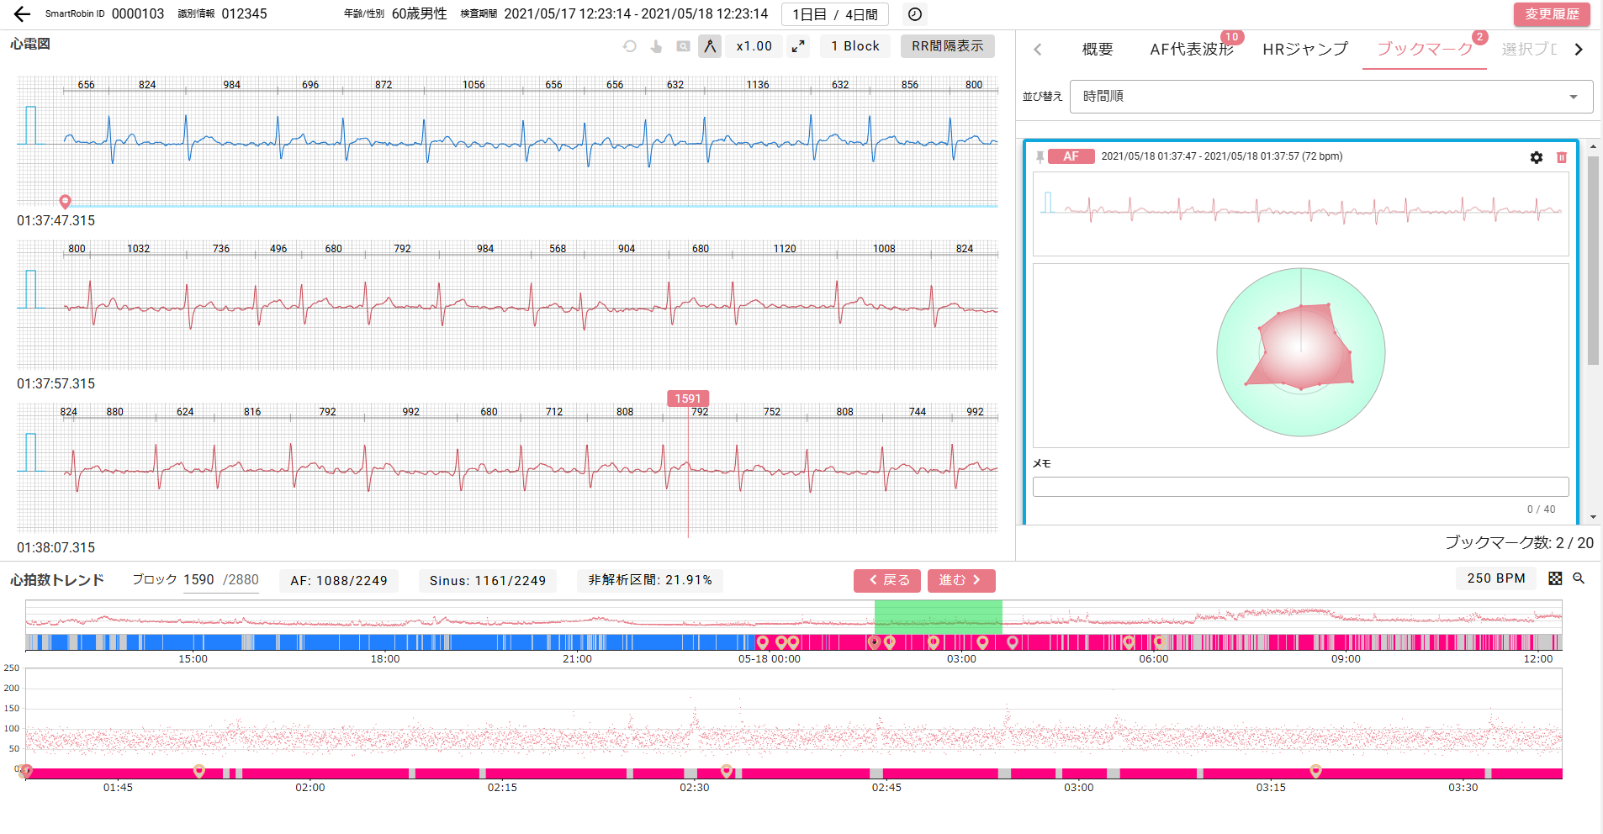The height and width of the screenshot is (834, 1603).
Task: Switch to the HRジャンプ tab
Action: click(1304, 50)
